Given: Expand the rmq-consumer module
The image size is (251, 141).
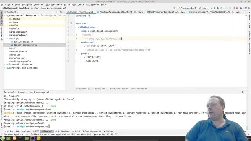Looking at the screenshot, I should coord(7,32).
